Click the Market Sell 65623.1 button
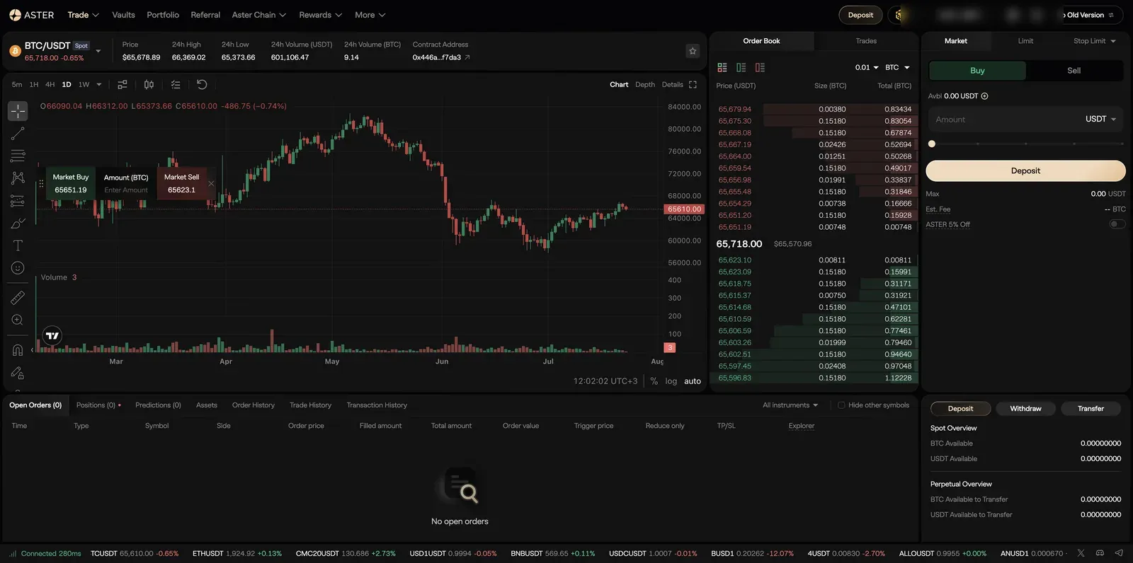1133x563 pixels. 181,184
